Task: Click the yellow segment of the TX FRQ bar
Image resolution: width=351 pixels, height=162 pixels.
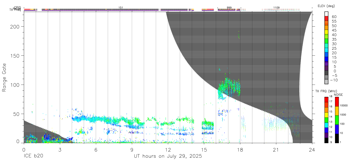Action: pyautogui.click(x=326, y=115)
